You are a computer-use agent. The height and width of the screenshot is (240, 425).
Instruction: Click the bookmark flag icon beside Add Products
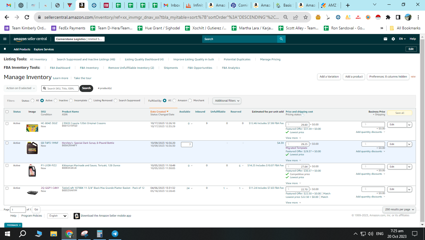pyautogui.click(x=5, y=49)
